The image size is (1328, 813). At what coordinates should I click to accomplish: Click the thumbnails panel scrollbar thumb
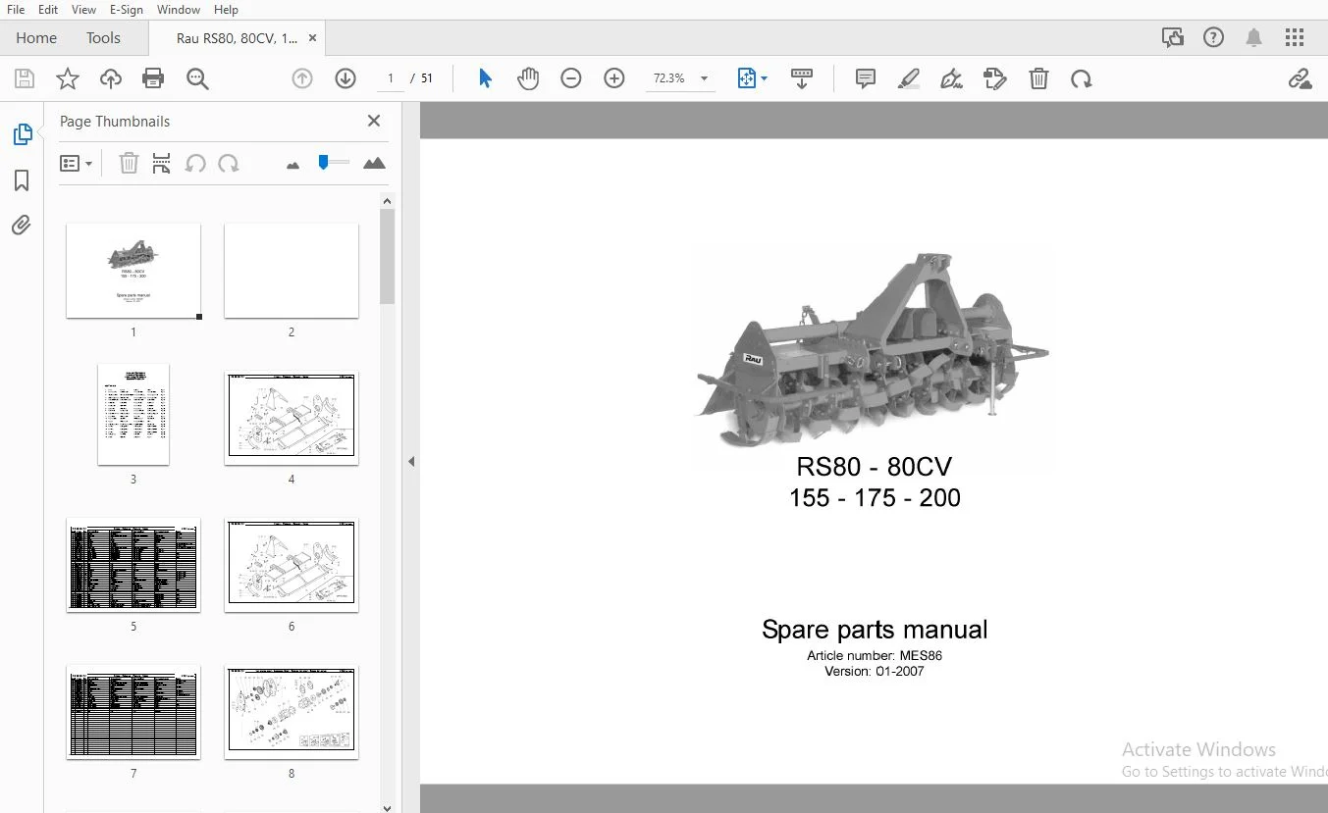[x=387, y=256]
